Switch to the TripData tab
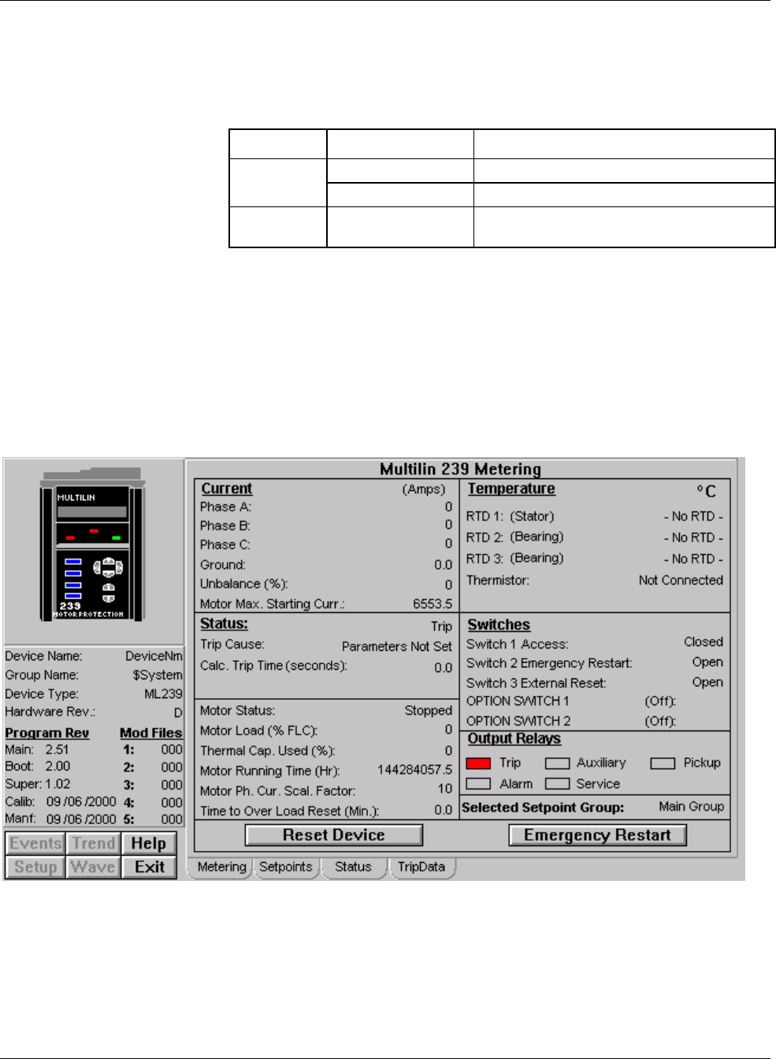Screen dimensions: 776x1059 pyautogui.click(x=421, y=867)
